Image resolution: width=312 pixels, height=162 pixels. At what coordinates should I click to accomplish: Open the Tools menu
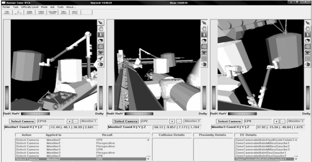[60, 7]
